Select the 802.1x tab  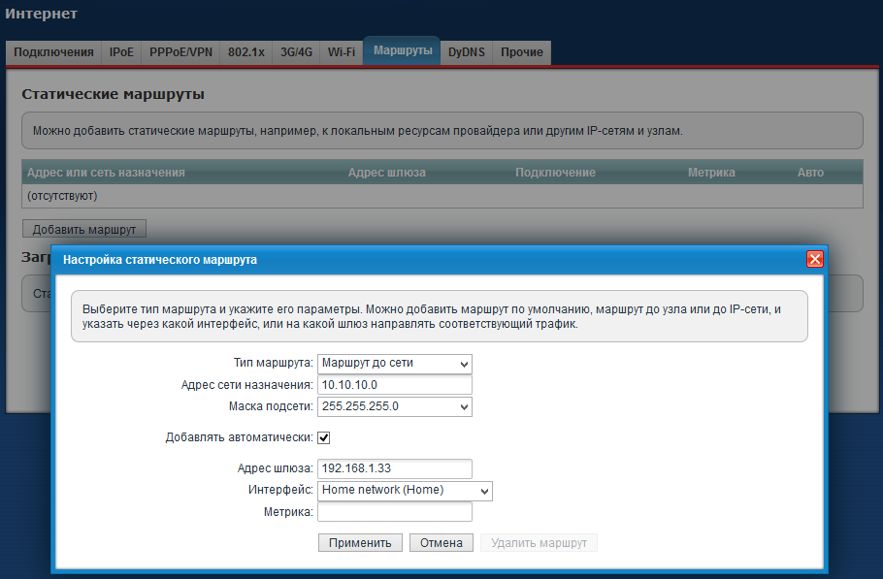point(245,52)
